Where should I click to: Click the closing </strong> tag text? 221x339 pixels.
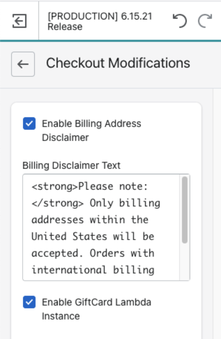[57, 203]
